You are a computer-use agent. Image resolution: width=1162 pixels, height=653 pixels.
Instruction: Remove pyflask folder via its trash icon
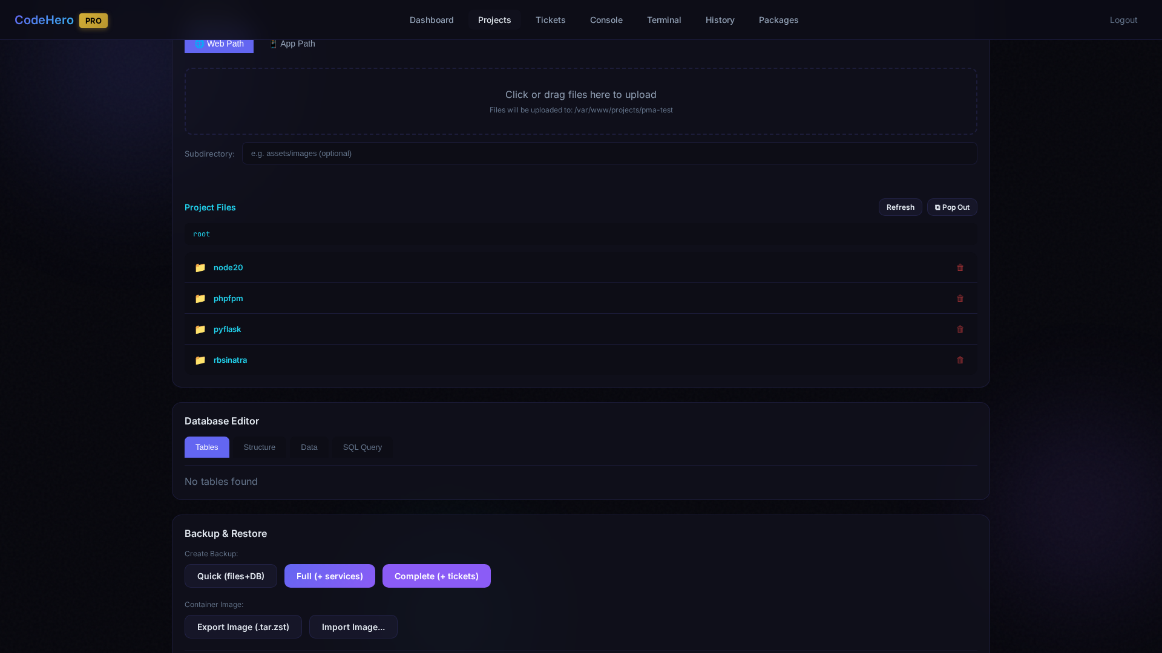pyautogui.click(x=960, y=329)
